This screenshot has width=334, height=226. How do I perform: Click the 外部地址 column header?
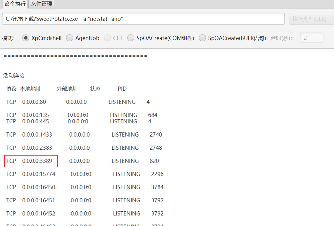67,89
